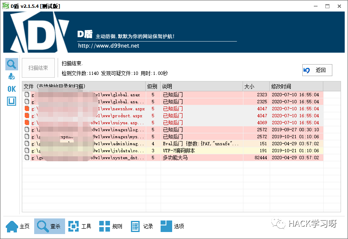Click the size value 151
Image resolution: width=348 pixels, height=239 pixels.
point(263,144)
